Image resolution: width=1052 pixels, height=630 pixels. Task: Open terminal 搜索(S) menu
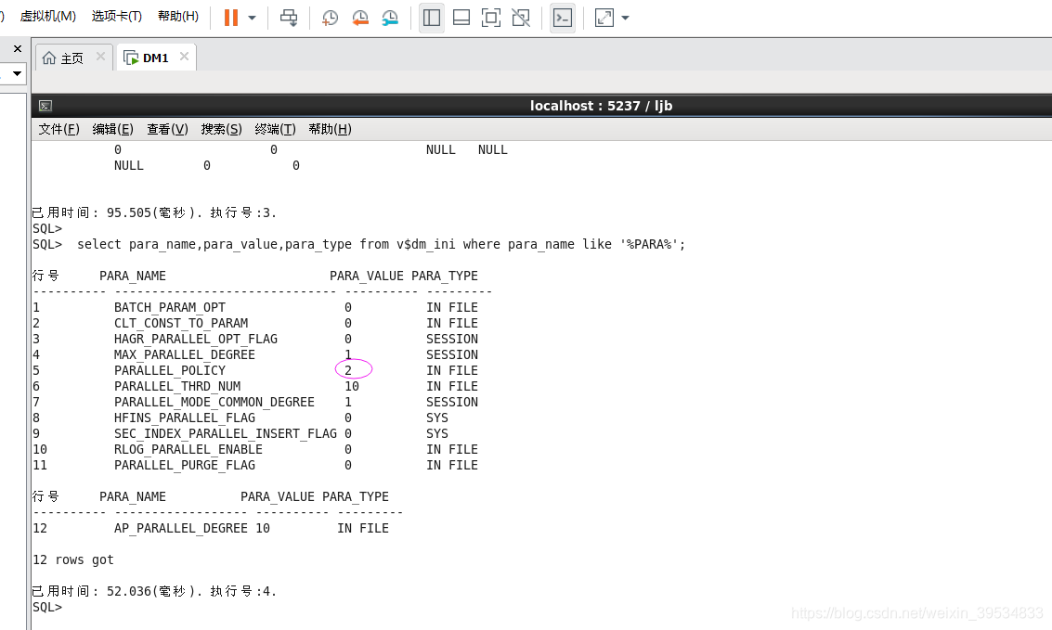coord(221,129)
